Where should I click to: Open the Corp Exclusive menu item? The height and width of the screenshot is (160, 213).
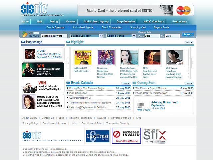[126, 21]
